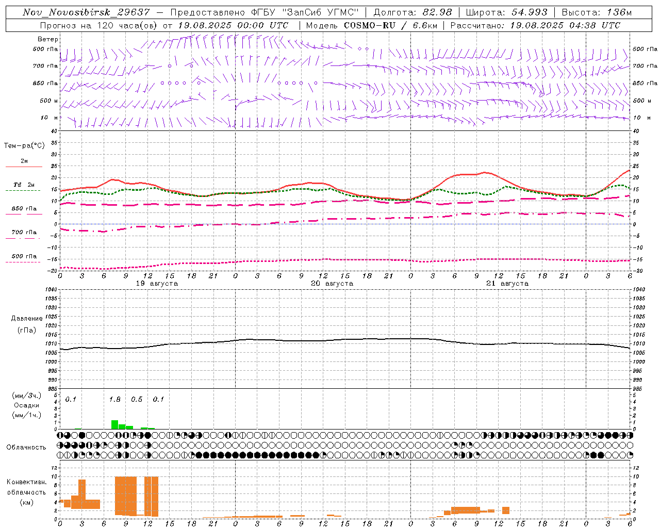Click the red line sample under "2м" legend
The height and width of the screenshot is (528, 660).
point(24,167)
